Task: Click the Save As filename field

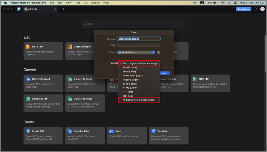Action: [139, 39]
